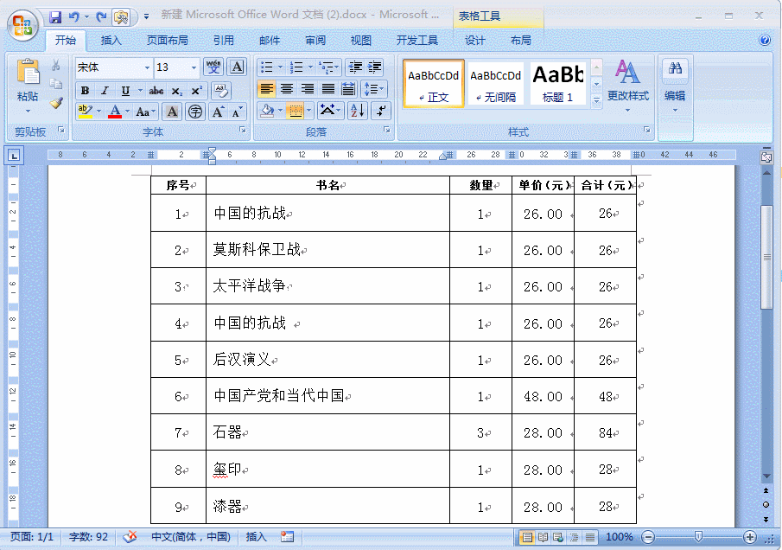Click the enclosed characters icon
Viewport: 782px width, 550px height.
[x=195, y=112]
